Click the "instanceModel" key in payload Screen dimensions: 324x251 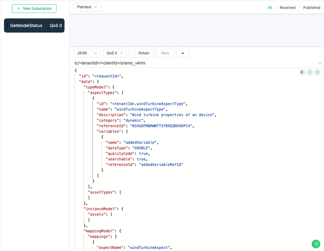tap(100, 209)
